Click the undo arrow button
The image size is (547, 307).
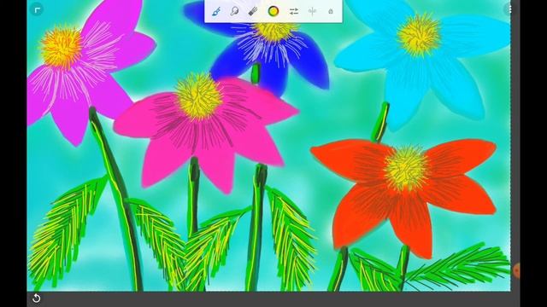click(x=36, y=298)
